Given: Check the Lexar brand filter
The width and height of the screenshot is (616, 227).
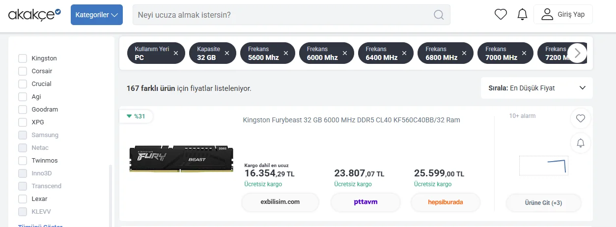Looking at the screenshot, I should click(x=23, y=199).
